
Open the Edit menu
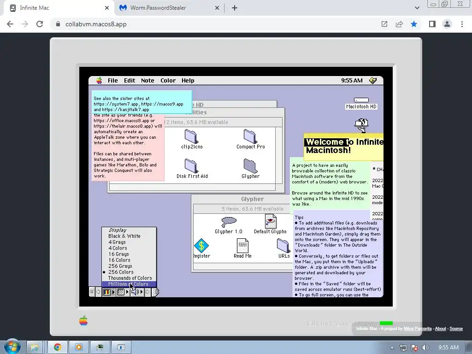pos(130,80)
